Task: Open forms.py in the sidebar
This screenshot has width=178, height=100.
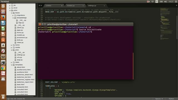Action: tap(20, 32)
